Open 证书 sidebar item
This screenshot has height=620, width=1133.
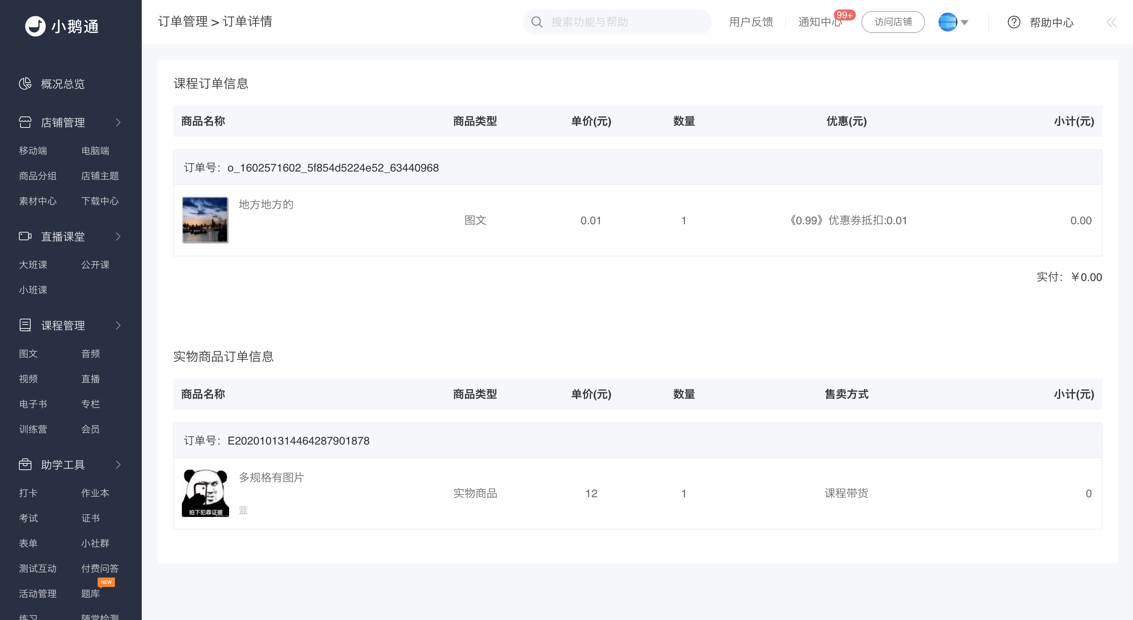pyautogui.click(x=91, y=518)
